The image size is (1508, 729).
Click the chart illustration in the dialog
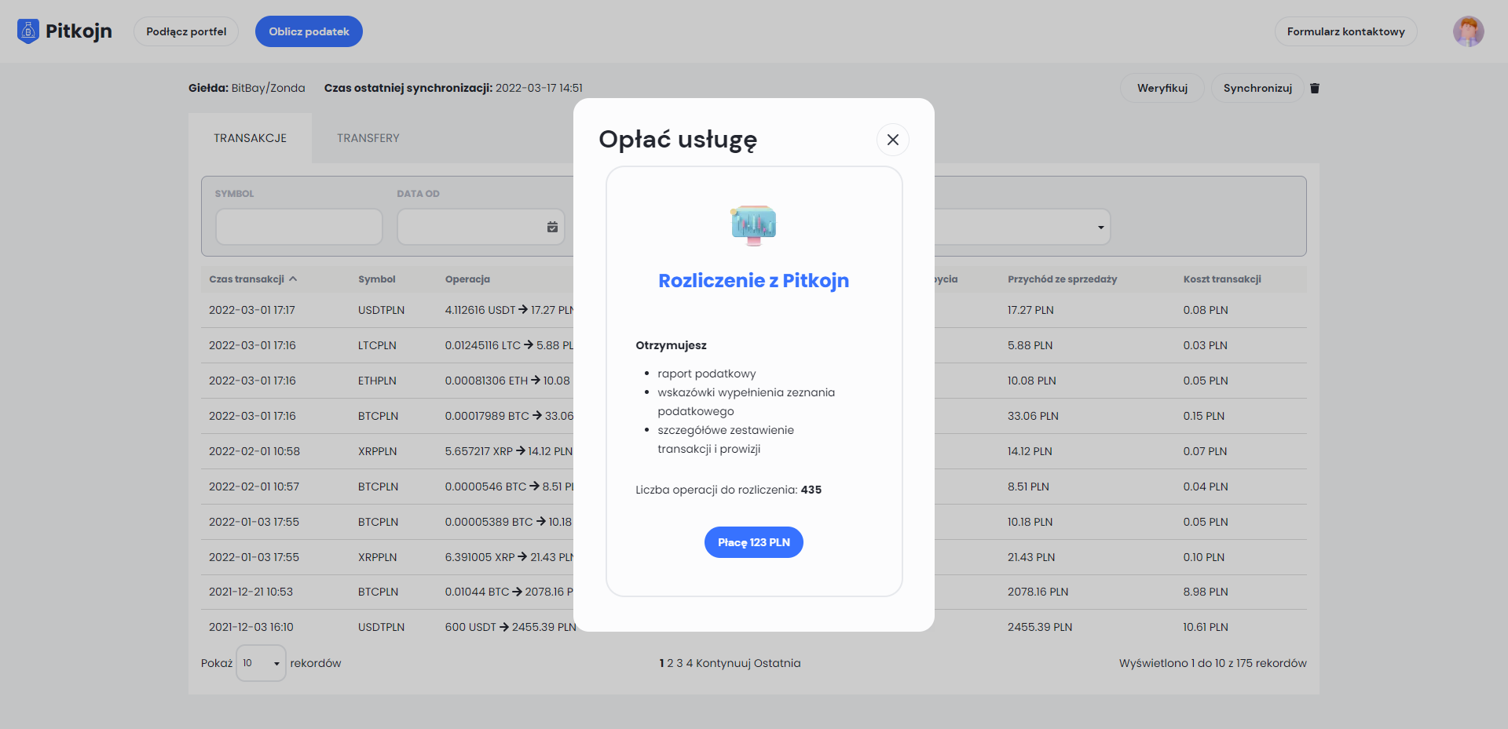(x=753, y=225)
